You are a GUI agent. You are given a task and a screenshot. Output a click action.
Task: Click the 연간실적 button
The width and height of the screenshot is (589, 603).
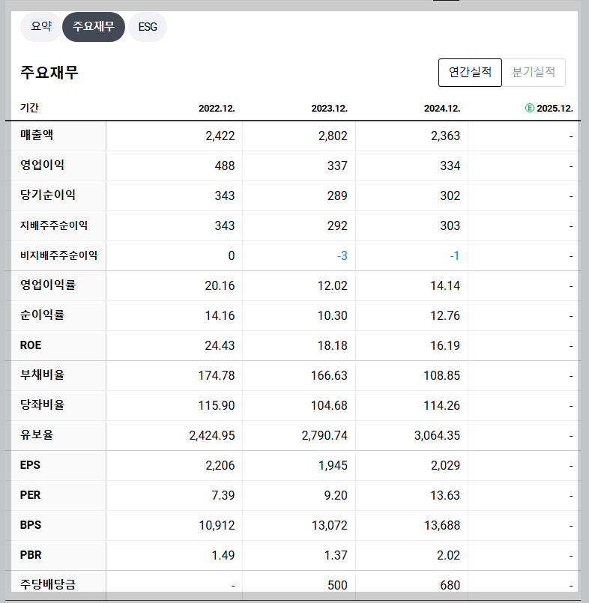point(470,72)
